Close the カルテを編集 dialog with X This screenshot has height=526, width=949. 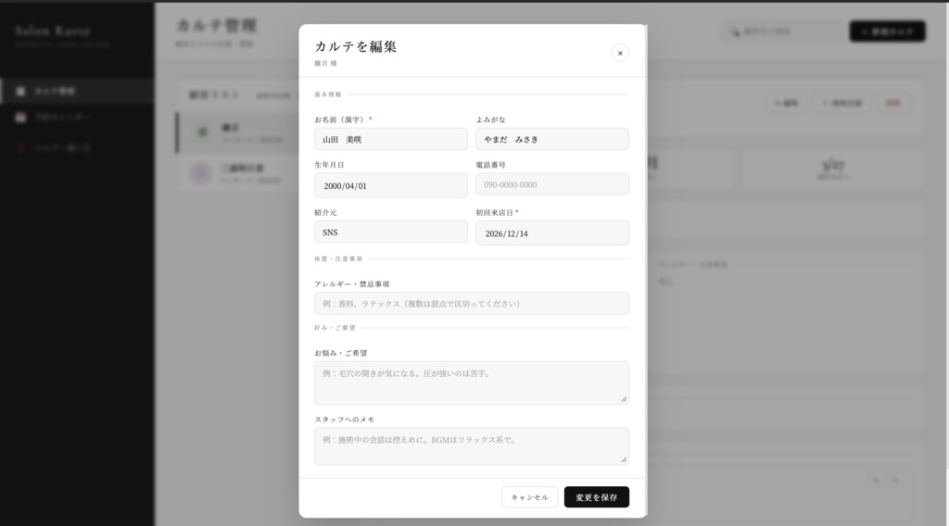(620, 53)
